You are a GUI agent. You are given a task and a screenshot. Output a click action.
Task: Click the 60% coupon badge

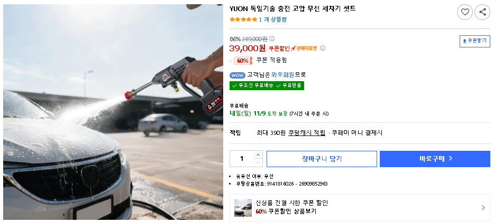point(243,61)
